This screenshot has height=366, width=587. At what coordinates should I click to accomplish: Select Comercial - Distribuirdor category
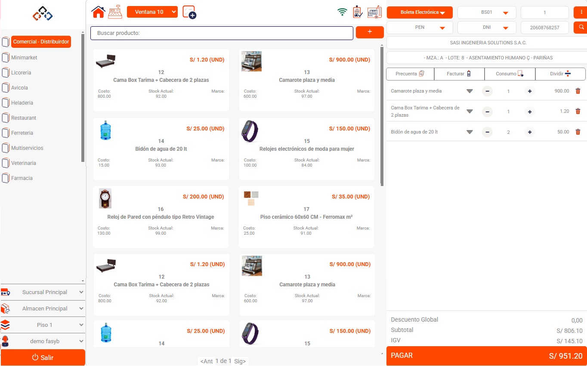(41, 42)
